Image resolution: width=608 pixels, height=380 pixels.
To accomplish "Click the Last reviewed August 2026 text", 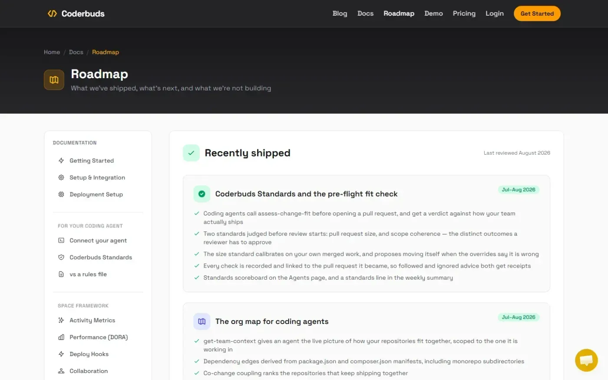I will 517,153.
